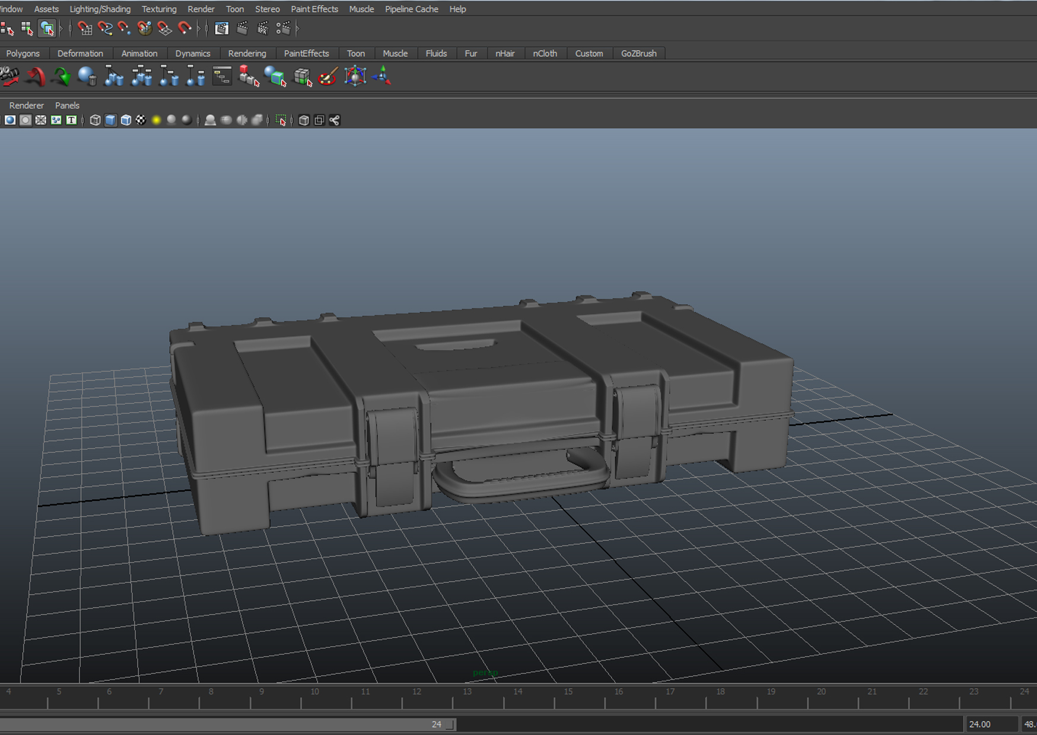Click frame 12 on the time slider
Viewport: 1037px width, 735px height.
coord(416,699)
